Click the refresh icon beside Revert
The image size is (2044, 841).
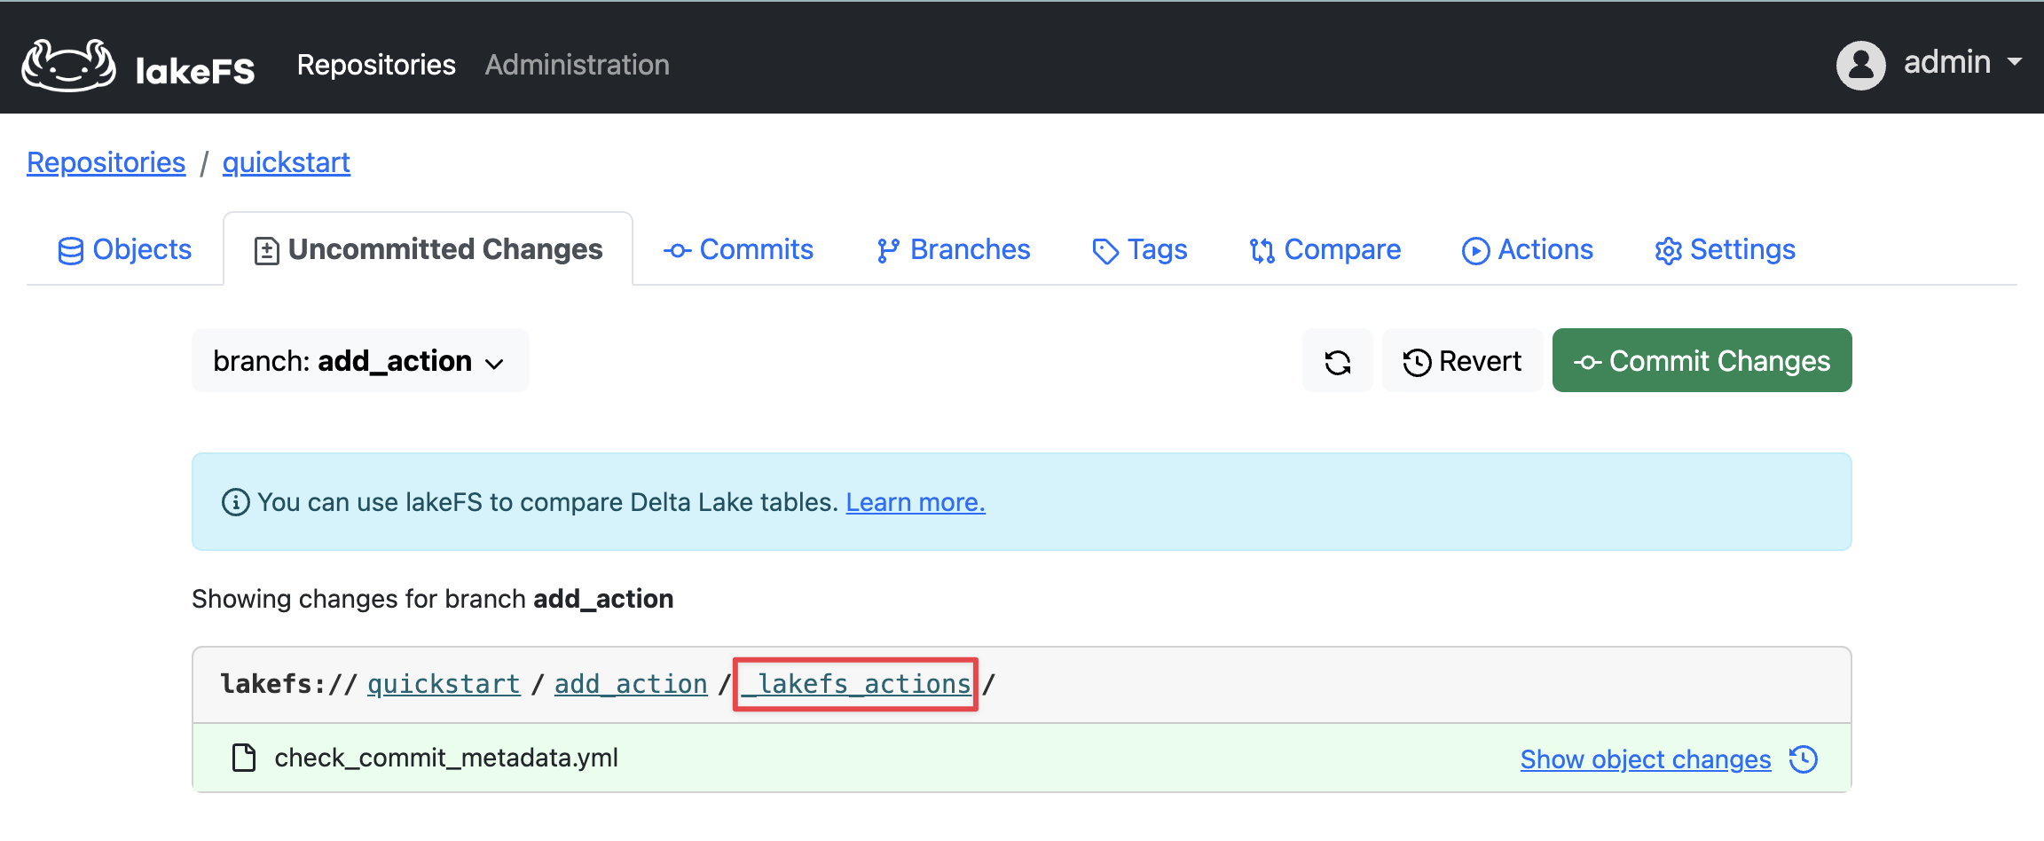point(1338,360)
